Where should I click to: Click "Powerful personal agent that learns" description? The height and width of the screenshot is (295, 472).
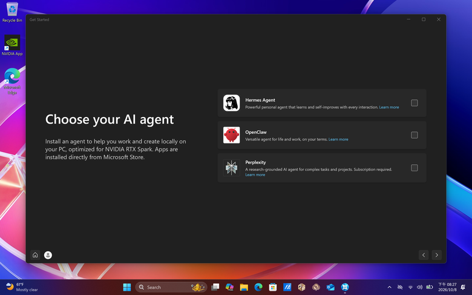(312, 107)
